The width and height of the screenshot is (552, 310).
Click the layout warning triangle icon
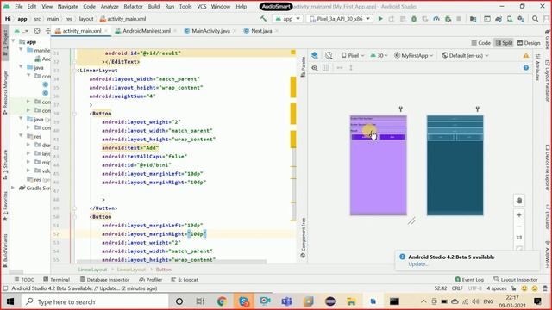[x=526, y=55]
